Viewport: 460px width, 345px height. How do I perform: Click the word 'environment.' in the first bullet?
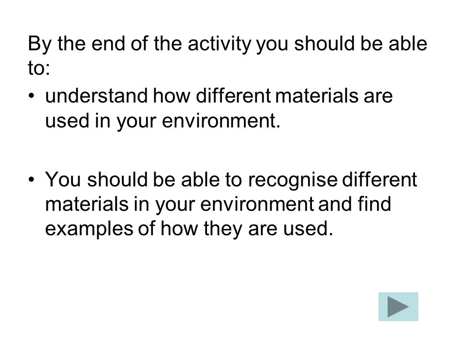click(221, 121)
